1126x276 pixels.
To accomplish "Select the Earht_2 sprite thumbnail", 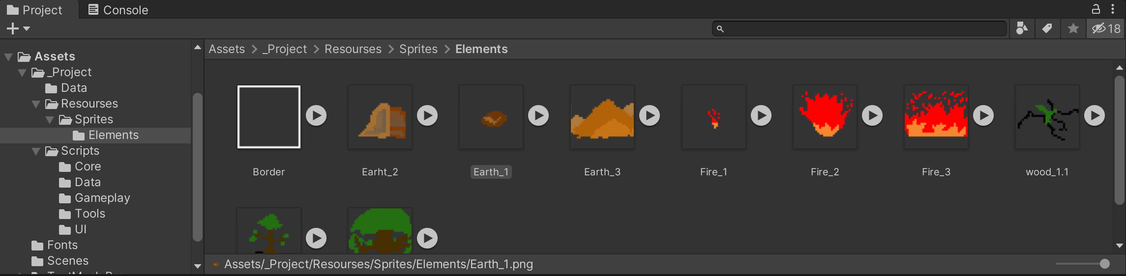I will click(x=380, y=117).
